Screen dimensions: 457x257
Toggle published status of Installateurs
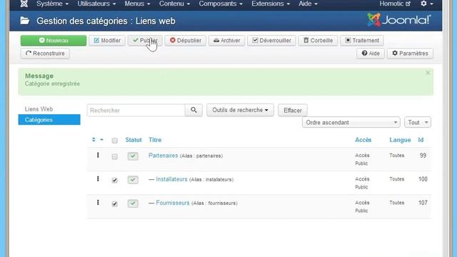pyautogui.click(x=133, y=180)
